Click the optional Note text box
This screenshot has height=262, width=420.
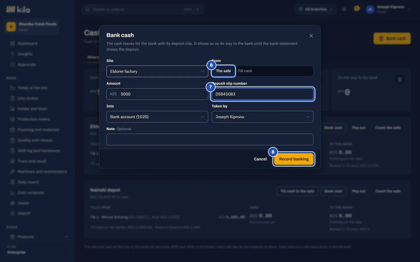[x=210, y=139]
